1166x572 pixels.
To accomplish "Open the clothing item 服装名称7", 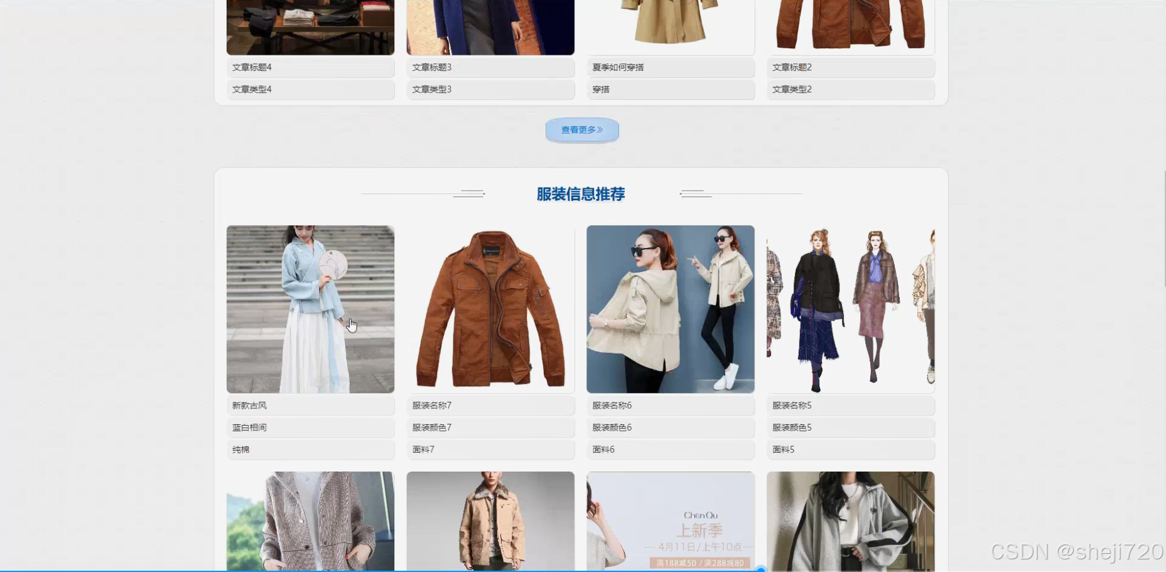I will point(490,406).
